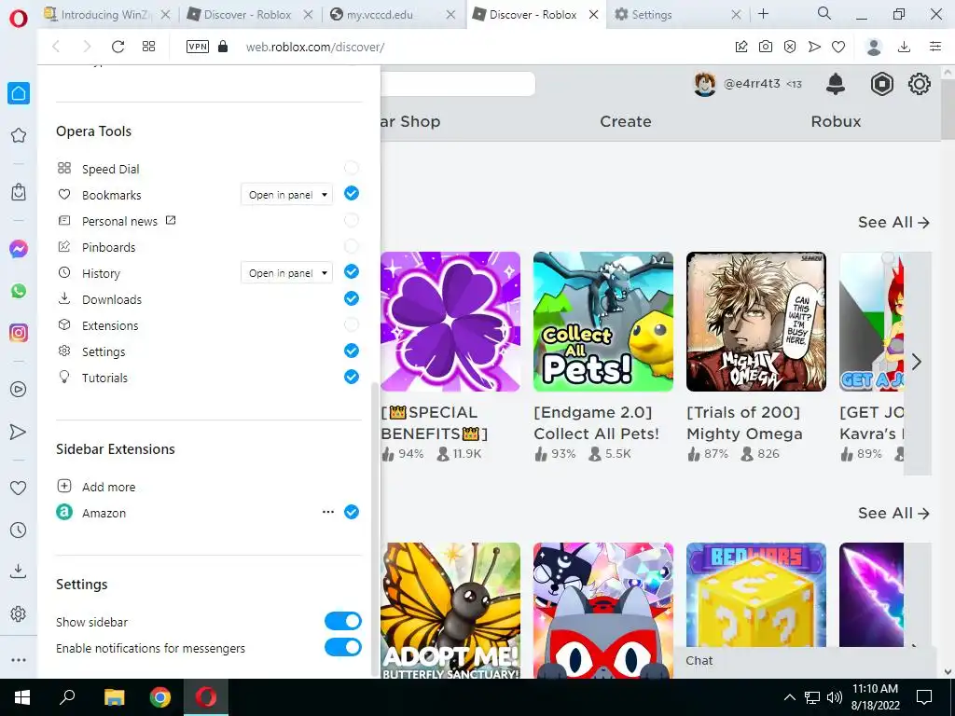Reload the current page
Screen dimensions: 955x716
click(x=118, y=47)
